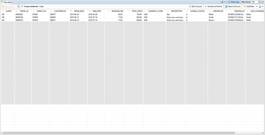Increase Max. Rows with stepper up arrow
Viewport: 265px width, 135px height.
(259, 1)
